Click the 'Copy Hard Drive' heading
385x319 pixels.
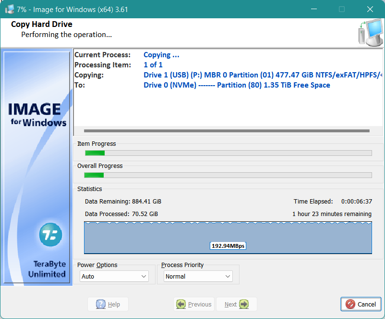click(x=42, y=24)
